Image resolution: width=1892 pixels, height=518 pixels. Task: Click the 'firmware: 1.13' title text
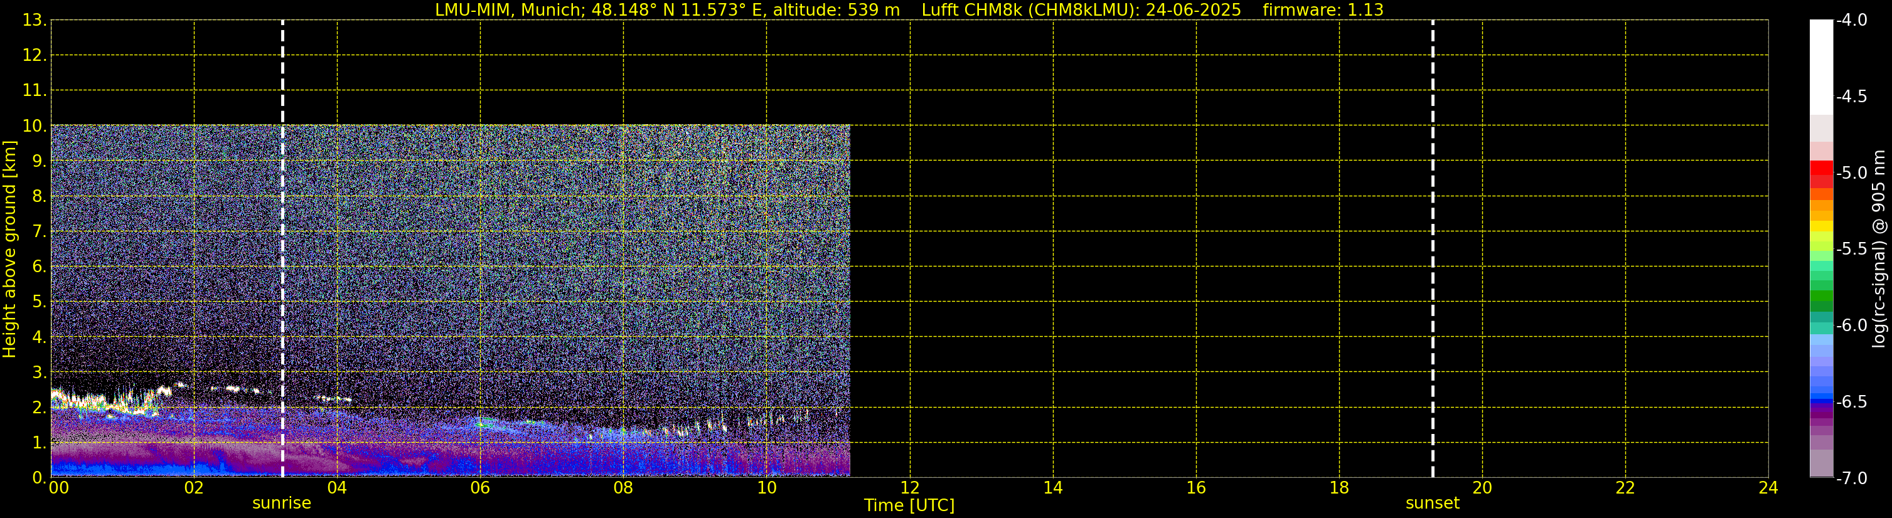coord(1323,10)
